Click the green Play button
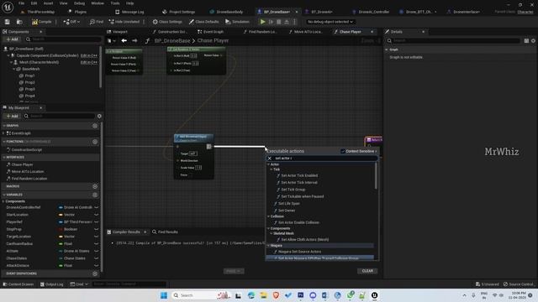 262,22
